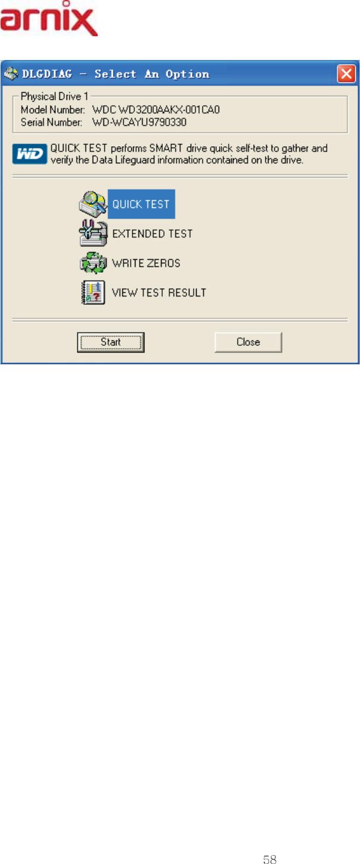This screenshot has width=360, height=864.
Task: Click the page number 58
Action: click(270, 859)
